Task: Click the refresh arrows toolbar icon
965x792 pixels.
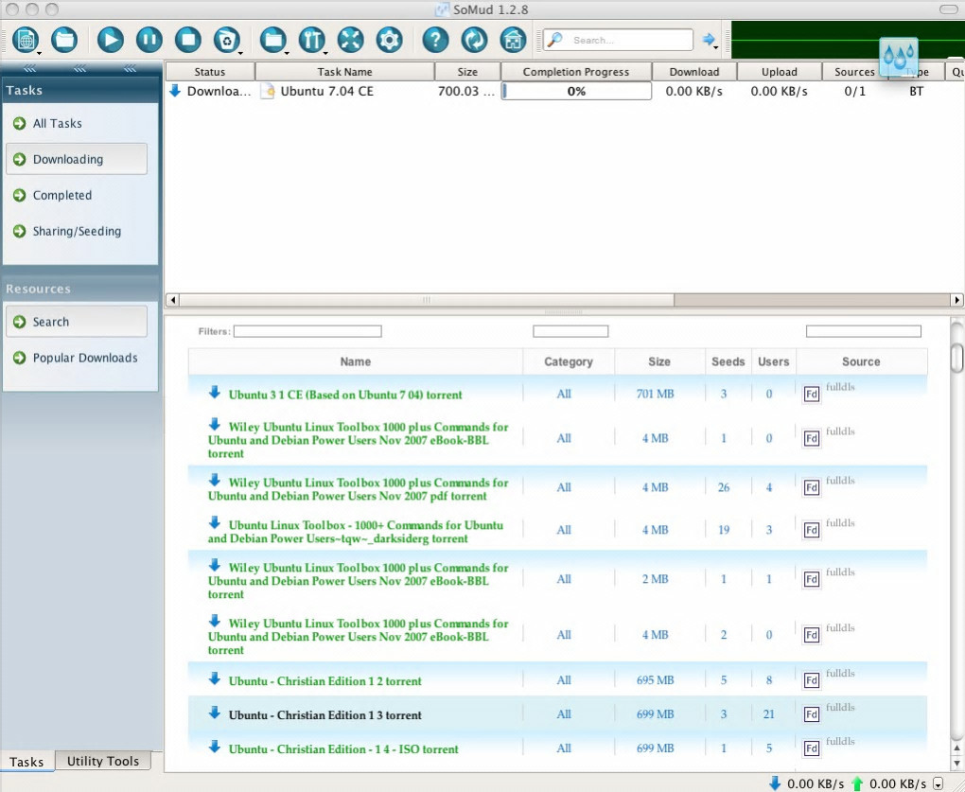Action: click(474, 40)
